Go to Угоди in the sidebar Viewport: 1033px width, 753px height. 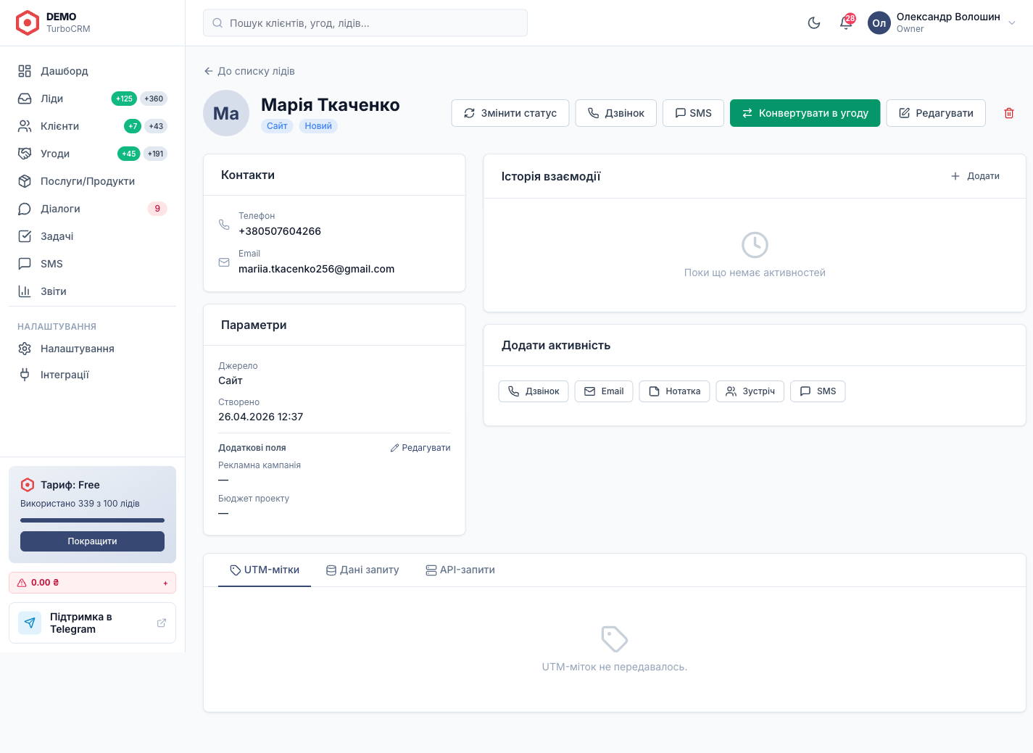(x=92, y=154)
